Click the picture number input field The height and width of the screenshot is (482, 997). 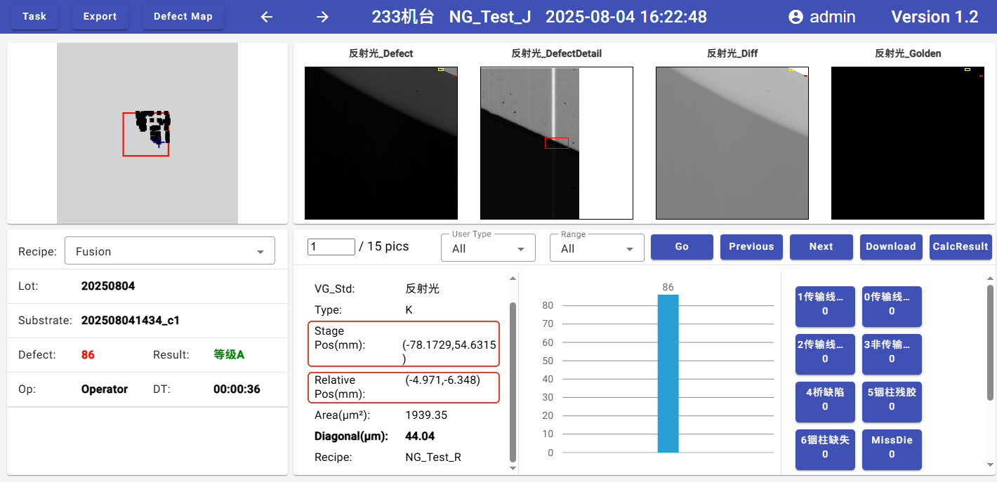[331, 247]
